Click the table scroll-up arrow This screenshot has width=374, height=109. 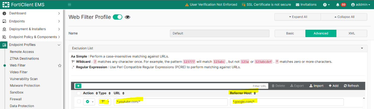(x=364, y=98)
